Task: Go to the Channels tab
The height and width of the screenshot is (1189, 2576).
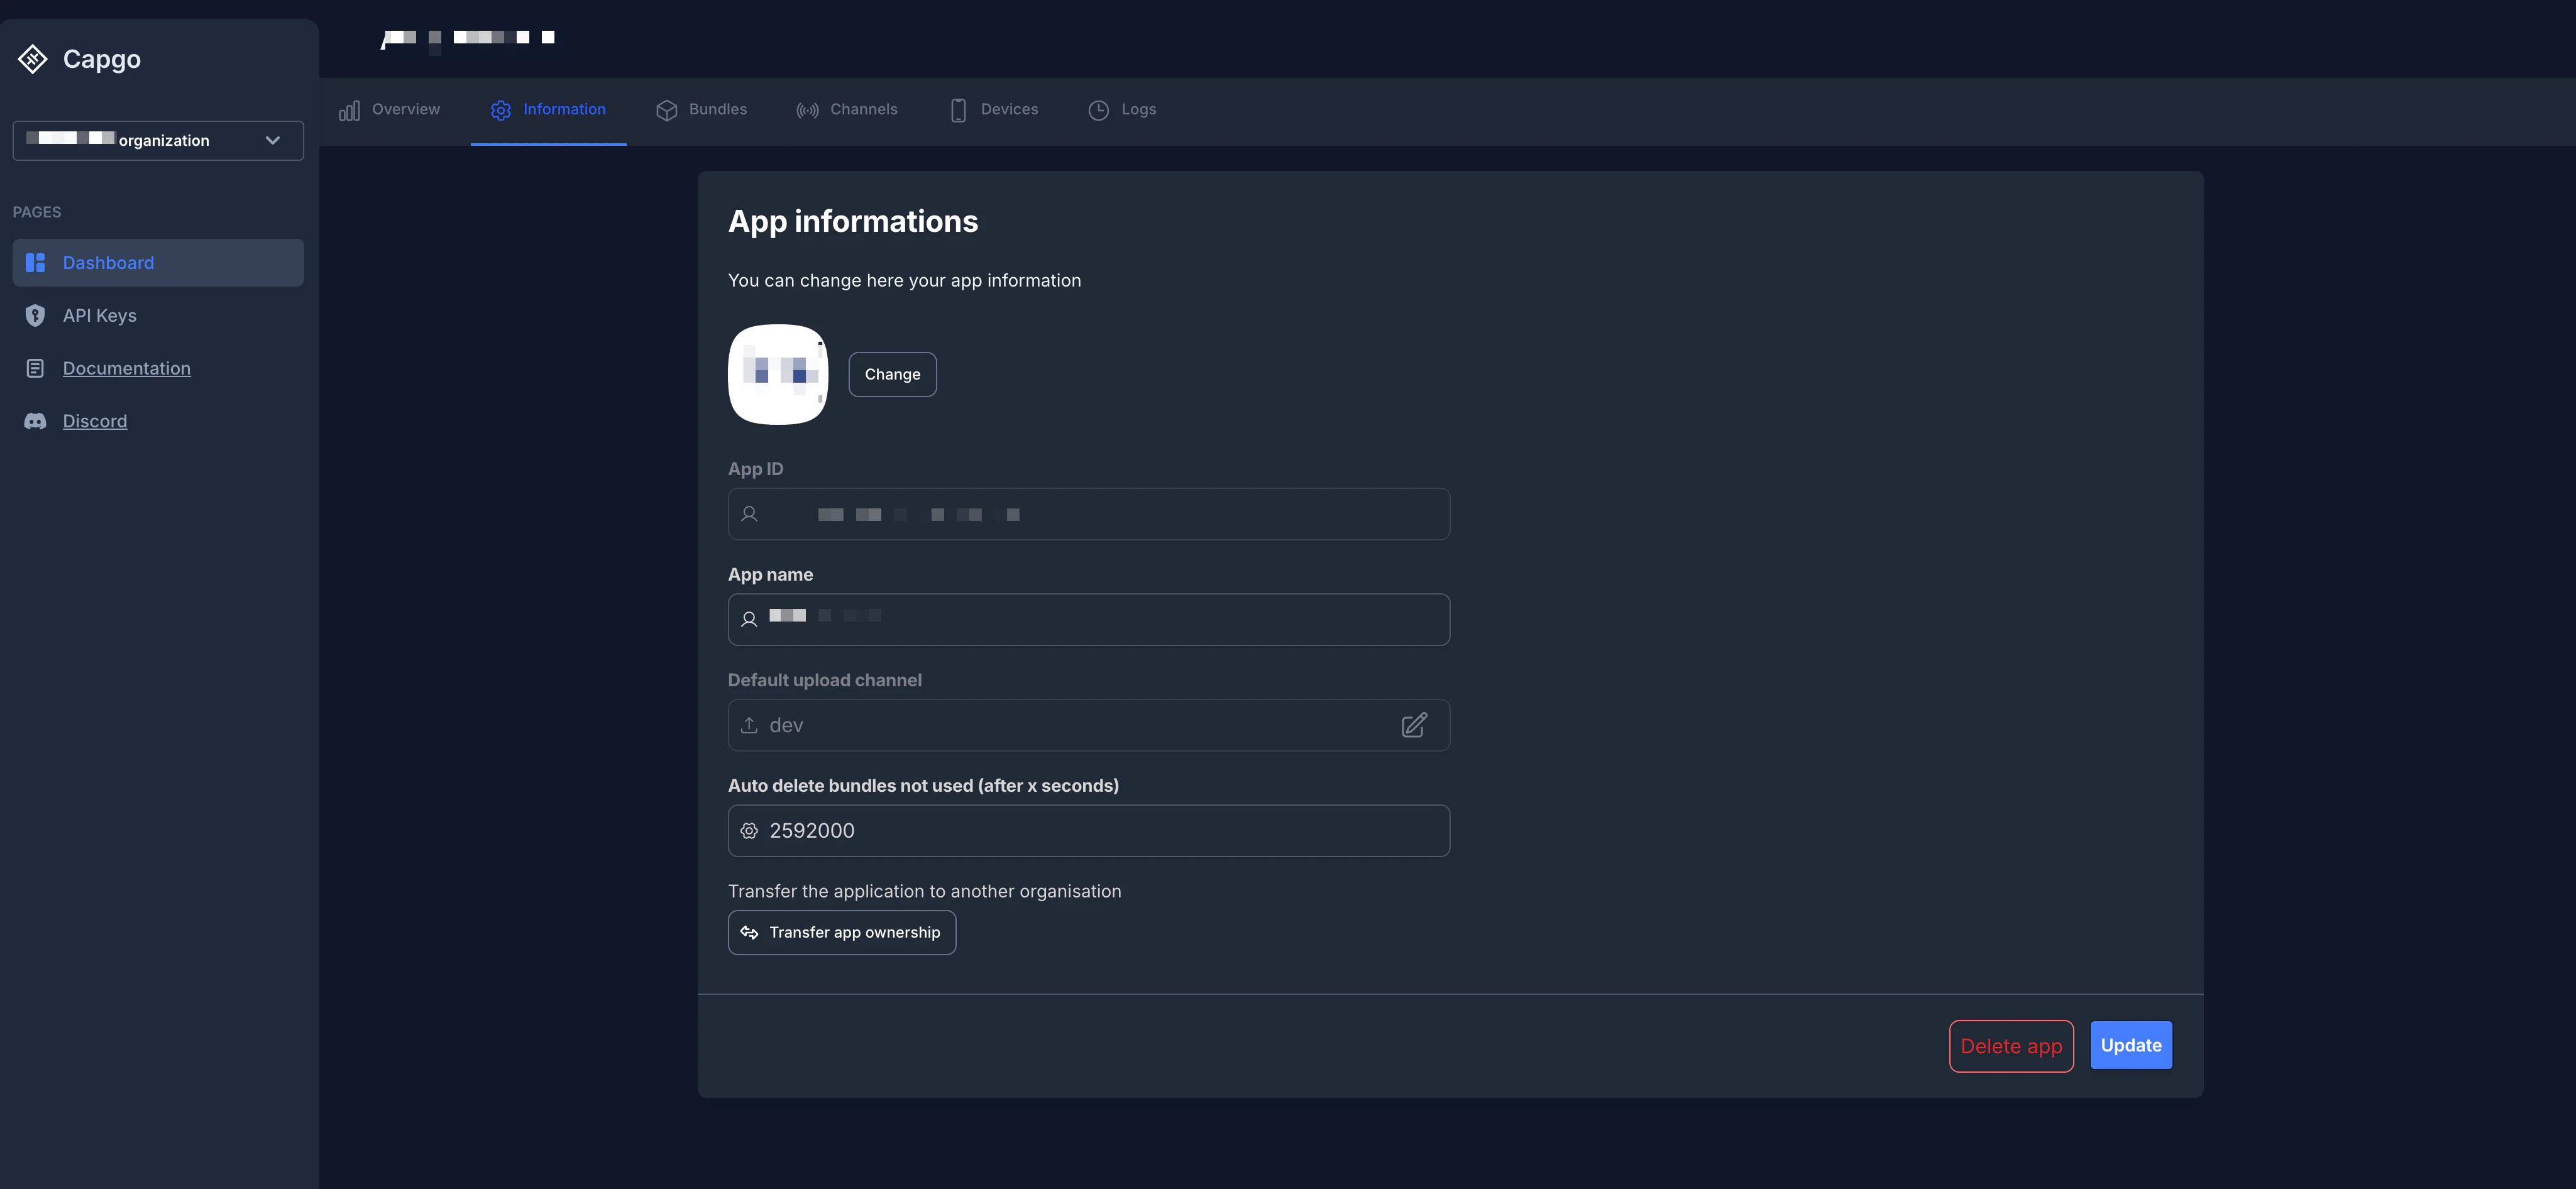Action: coord(847,110)
